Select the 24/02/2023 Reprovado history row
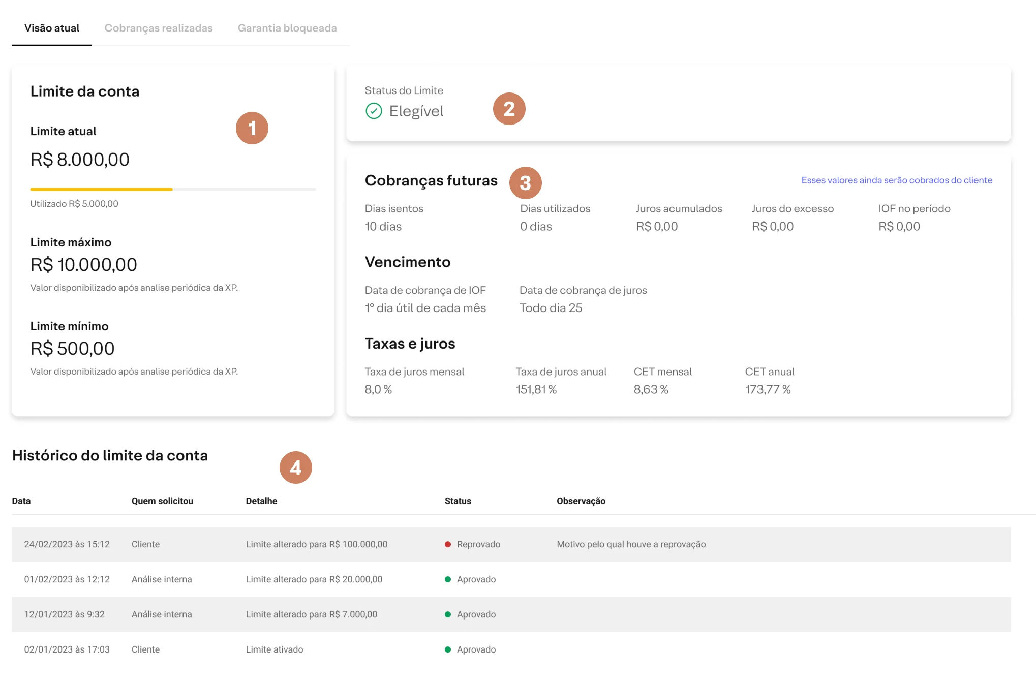The image size is (1036, 681). tap(511, 544)
